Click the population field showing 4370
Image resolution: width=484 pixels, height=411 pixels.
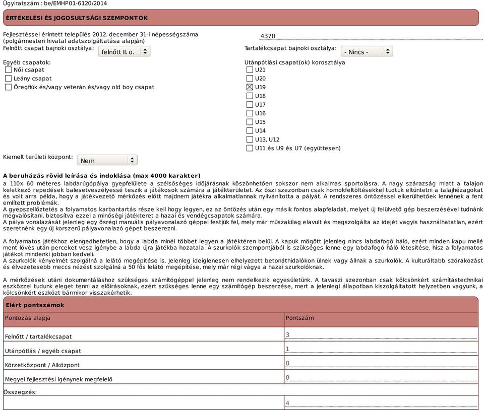click(372, 36)
